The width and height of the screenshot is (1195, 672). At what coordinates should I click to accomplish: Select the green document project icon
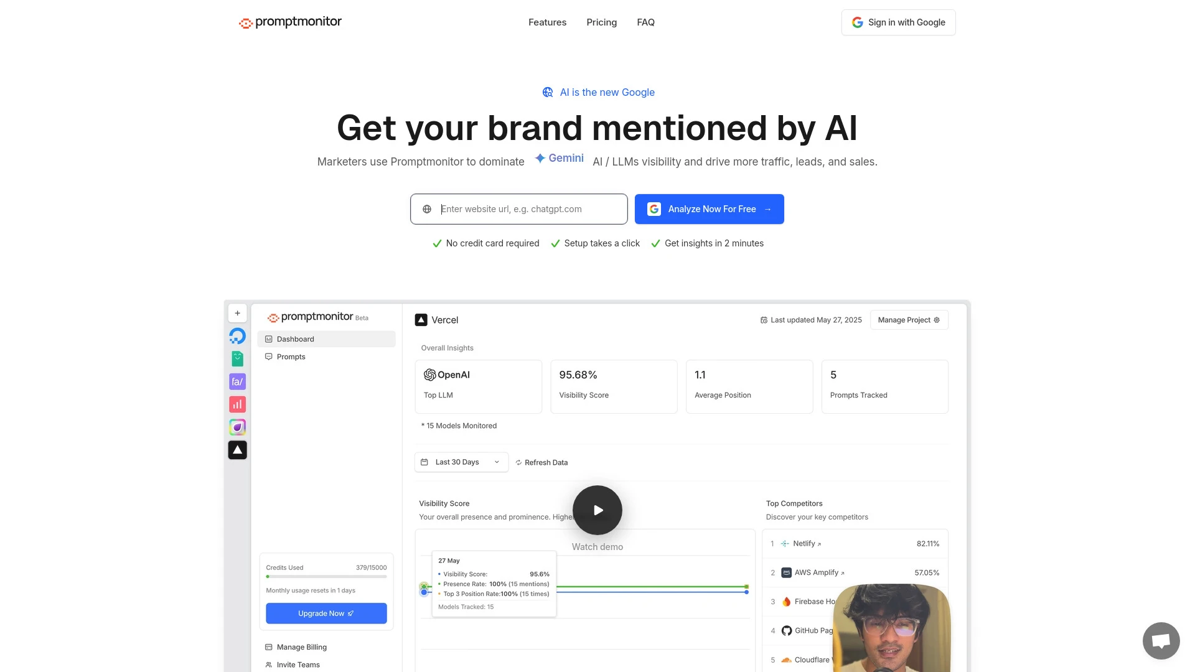pos(237,358)
